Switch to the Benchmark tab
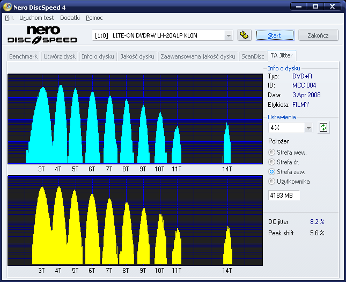Screen dimensions: 346x282 coord(24,56)
